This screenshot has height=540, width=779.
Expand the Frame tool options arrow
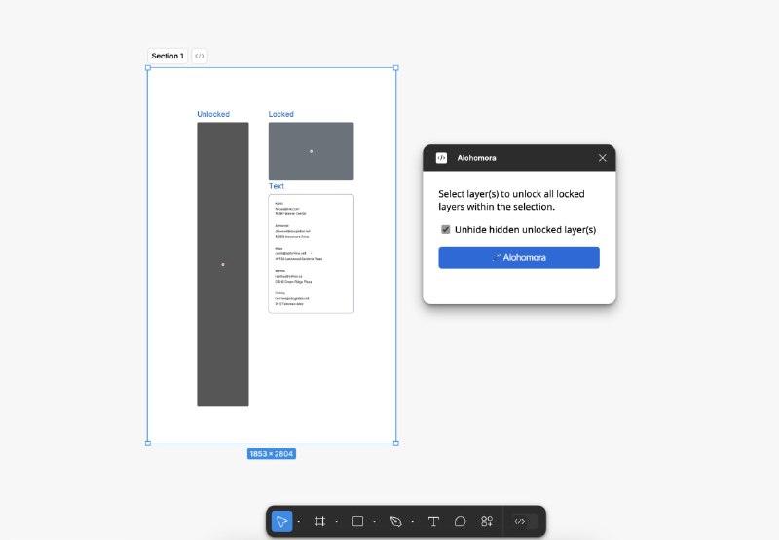coord(336,521)
